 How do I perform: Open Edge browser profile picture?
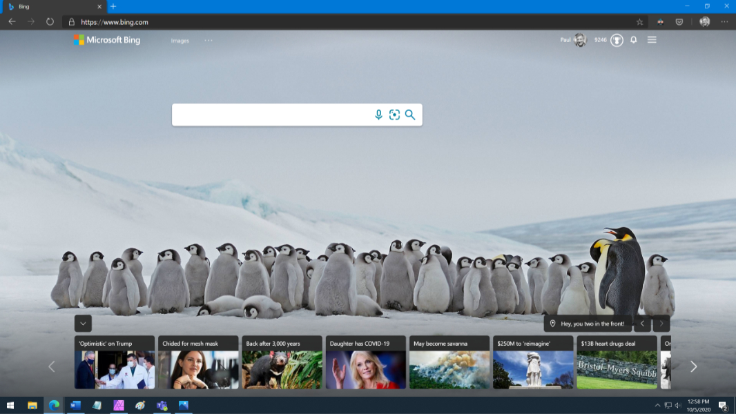pyautogui.click(x=704, y=21)
